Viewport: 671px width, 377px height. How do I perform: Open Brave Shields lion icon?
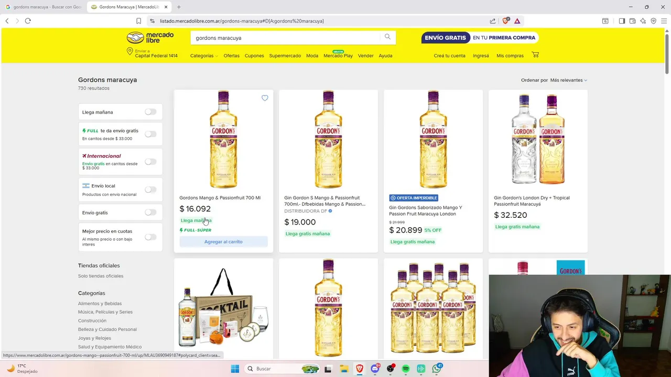coord(505,21)
